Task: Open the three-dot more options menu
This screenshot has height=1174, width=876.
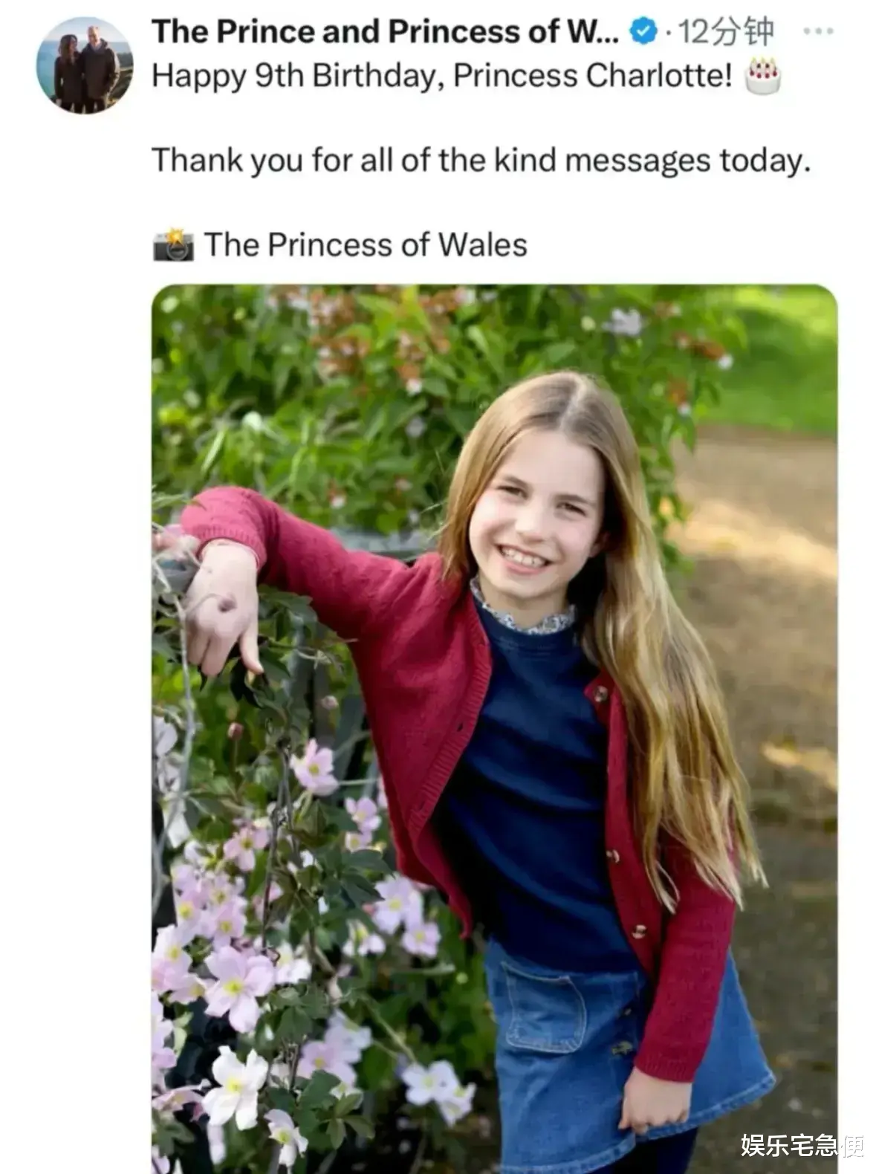Action: (x=818, y=31)
